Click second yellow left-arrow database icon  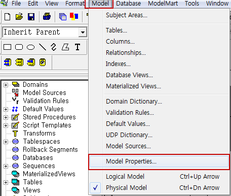point(19,62)
